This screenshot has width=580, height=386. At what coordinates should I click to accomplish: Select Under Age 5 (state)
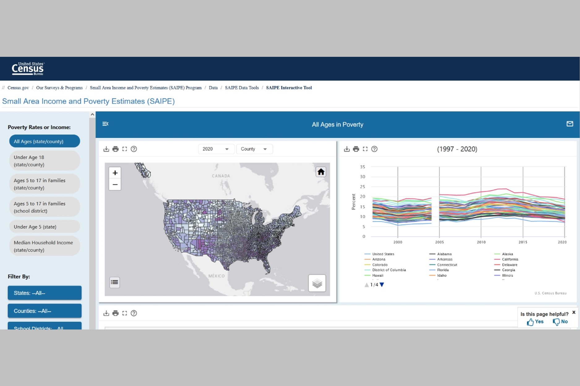point(45,227)
